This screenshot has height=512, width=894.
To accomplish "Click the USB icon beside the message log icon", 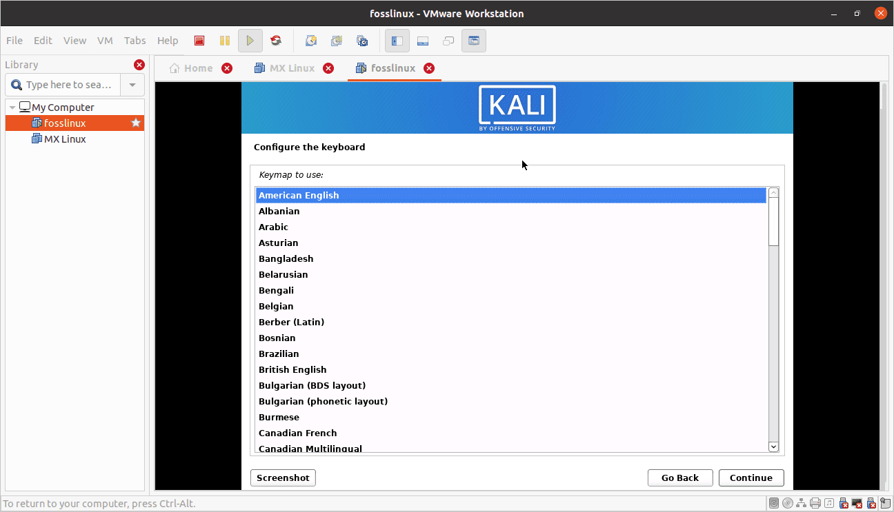I will click(871, 503).
